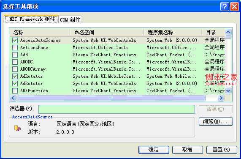Click the horizontal scrollbar right arrow
This screenshot has height=159, width=241.
pyautogui.click(x=221, y=98)
